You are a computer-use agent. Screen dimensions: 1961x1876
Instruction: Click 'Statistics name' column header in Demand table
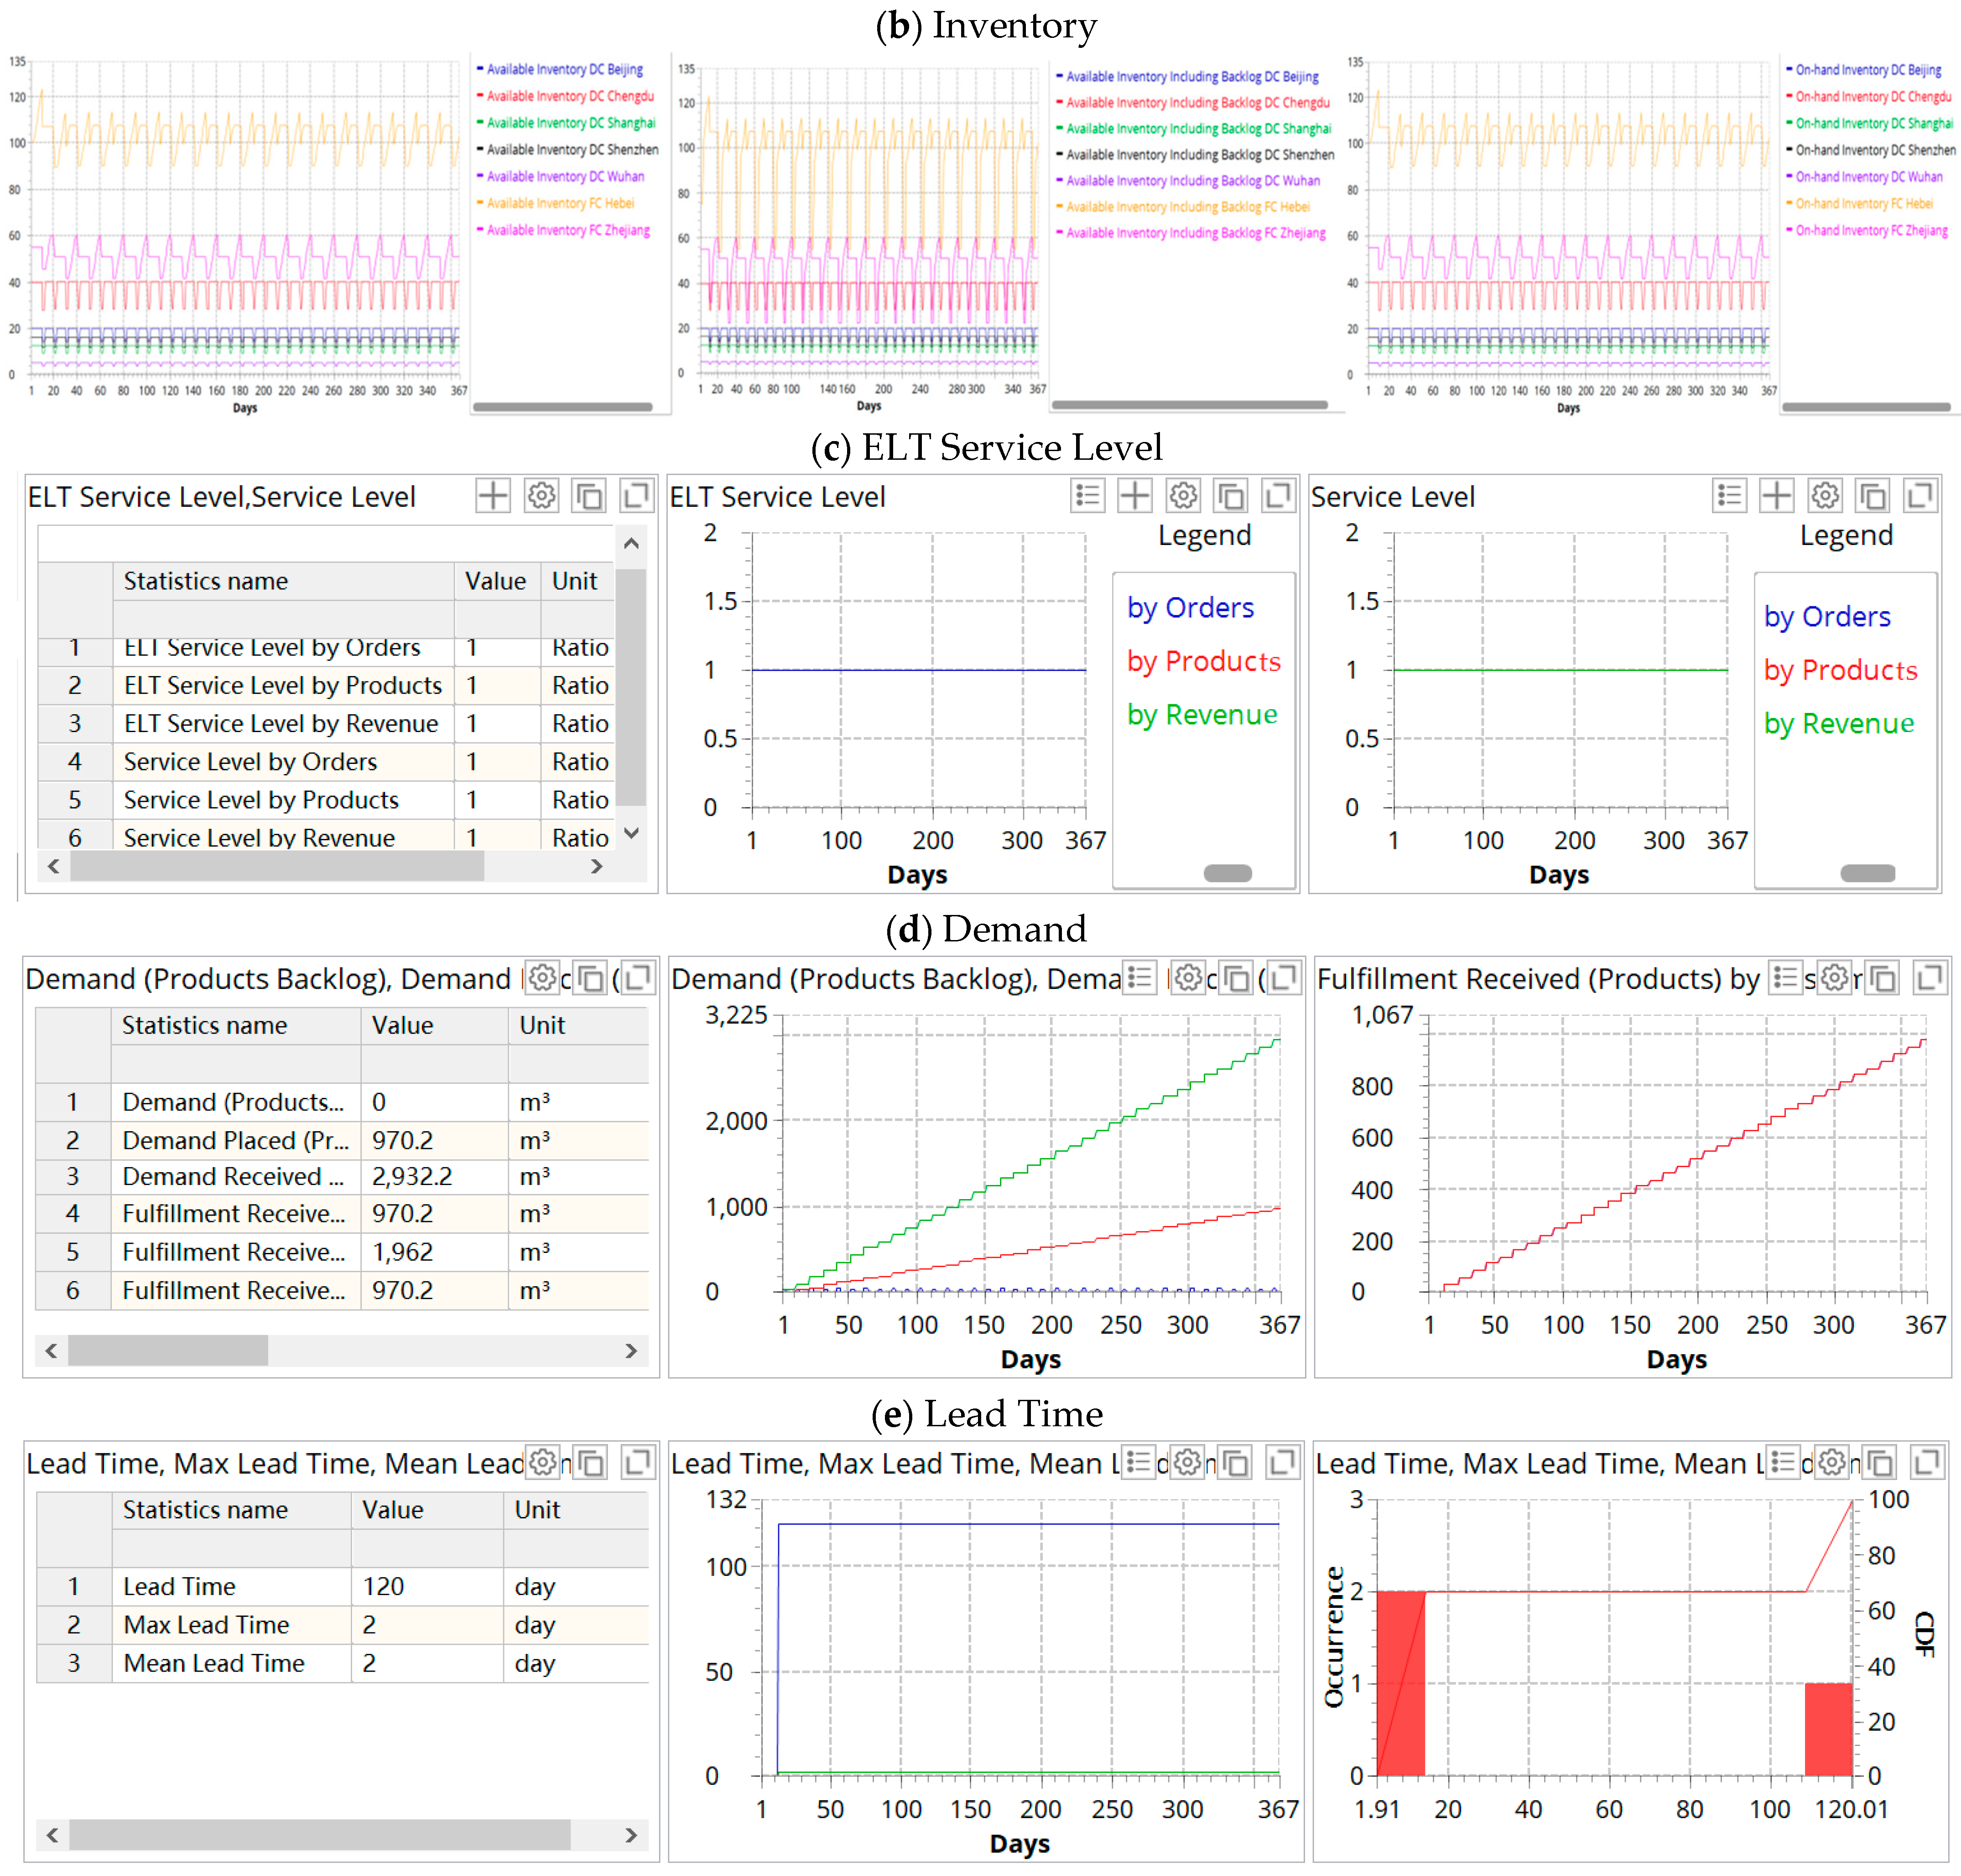(204, 1026)
